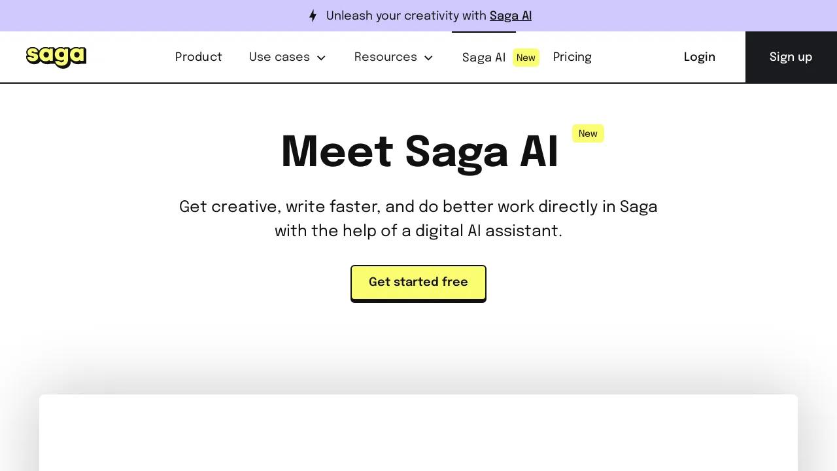Click the Login link
Image resolution: width=837 pixels, height=471 pixels.
pyautogui.click(x=699, y=57)
